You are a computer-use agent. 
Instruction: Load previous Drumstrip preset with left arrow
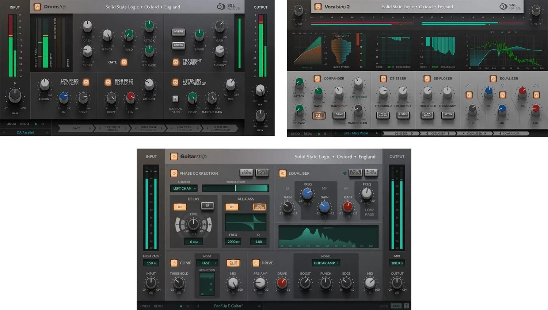pyautogui.click(x=4, y=132)
